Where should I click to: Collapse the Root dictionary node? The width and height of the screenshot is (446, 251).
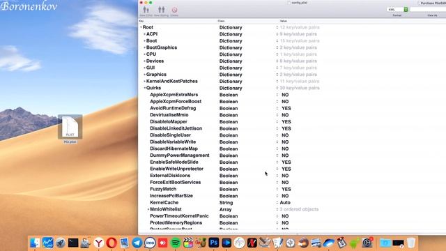141,27
